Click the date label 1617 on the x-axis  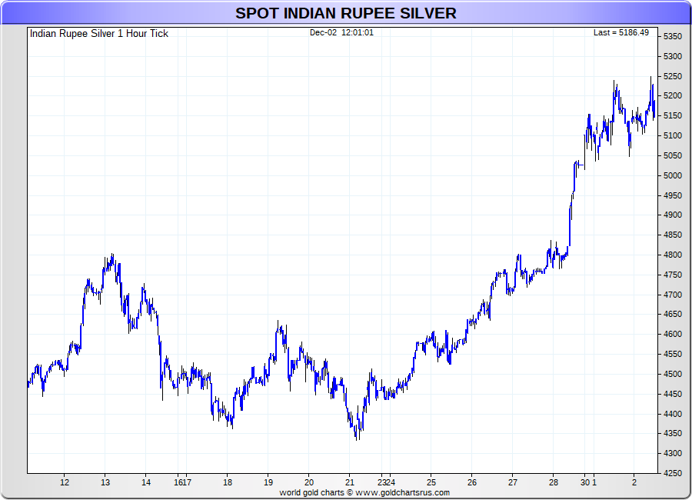pyautogui.click(x=182, y=482)
